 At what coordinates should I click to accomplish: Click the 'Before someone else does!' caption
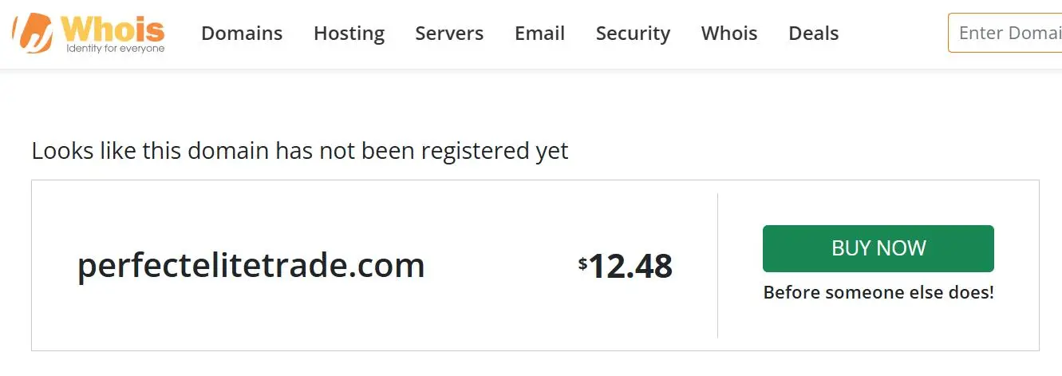pos(878,292)
